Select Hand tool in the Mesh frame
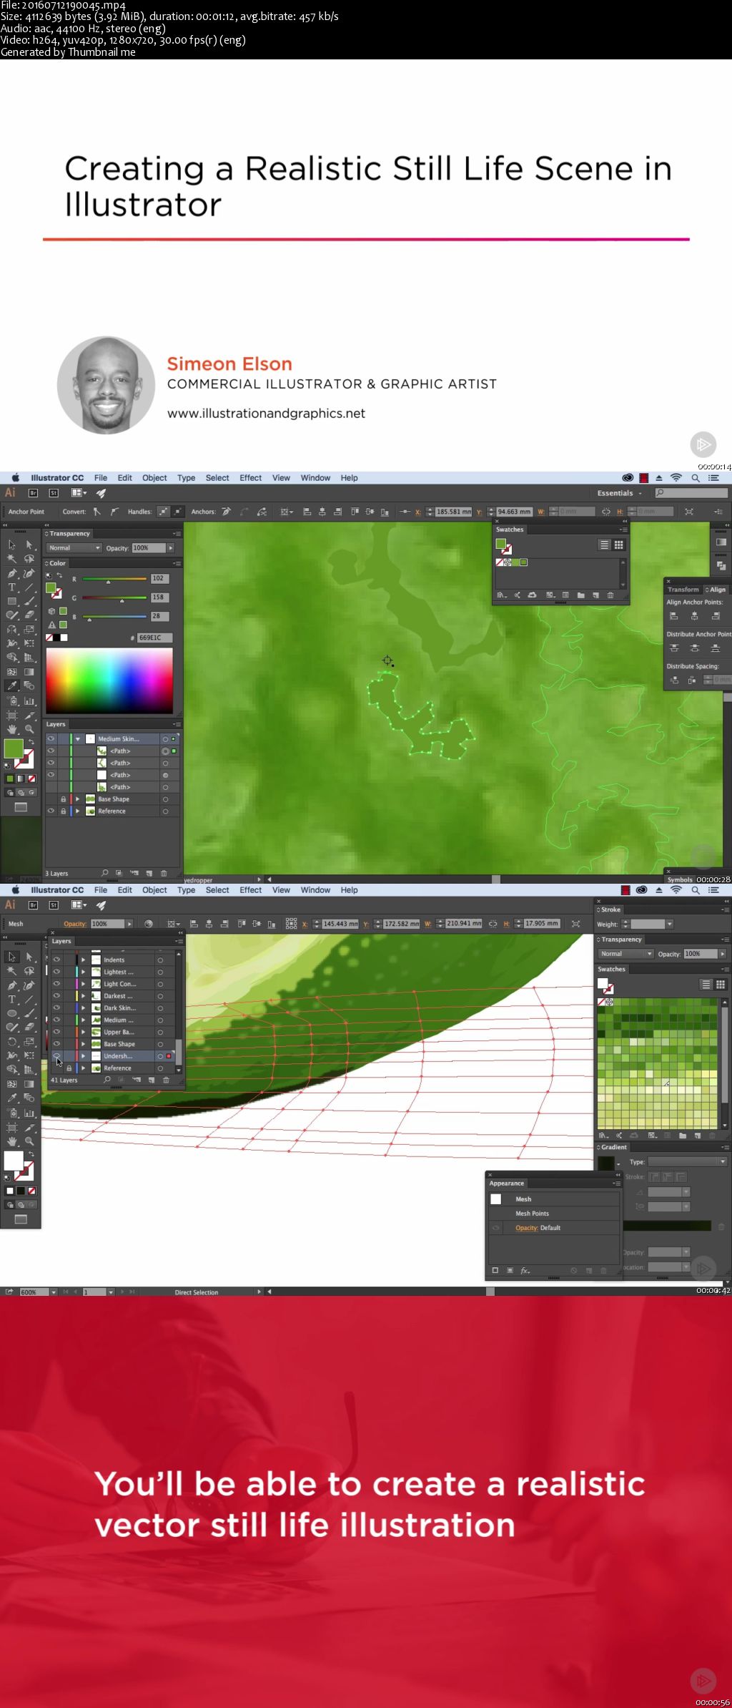The width and height of the screenshot is (732, 1708). (12, 1141)
